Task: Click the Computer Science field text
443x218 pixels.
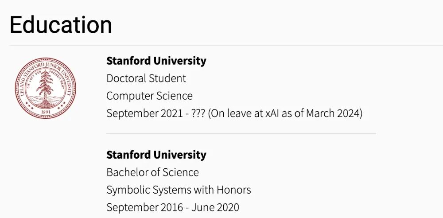Action: coord(149,96)
